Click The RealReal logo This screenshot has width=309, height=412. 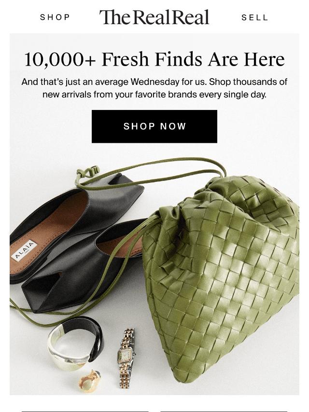click(154, 17)
